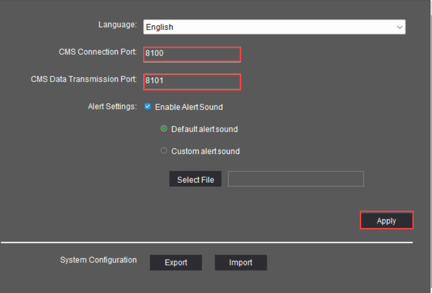Screen dimensions: 432x293
Task: Click the CMS Connection Port label
Action: pyautogui.click(x=98, y=52)
